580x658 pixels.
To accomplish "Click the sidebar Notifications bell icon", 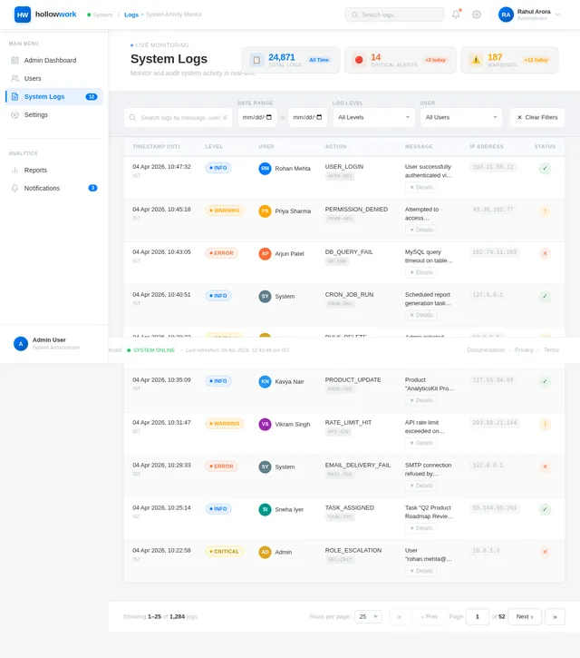I will (x=15, y=188).
